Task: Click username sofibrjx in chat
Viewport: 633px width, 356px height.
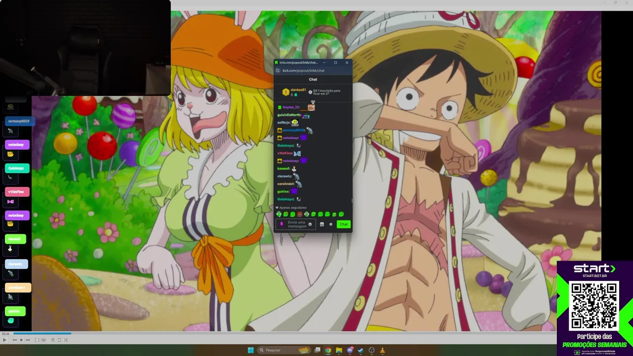Action: click(284, 123)
